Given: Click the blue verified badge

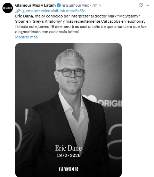Looking at the screenshot, I should click(x=59, y=5).
